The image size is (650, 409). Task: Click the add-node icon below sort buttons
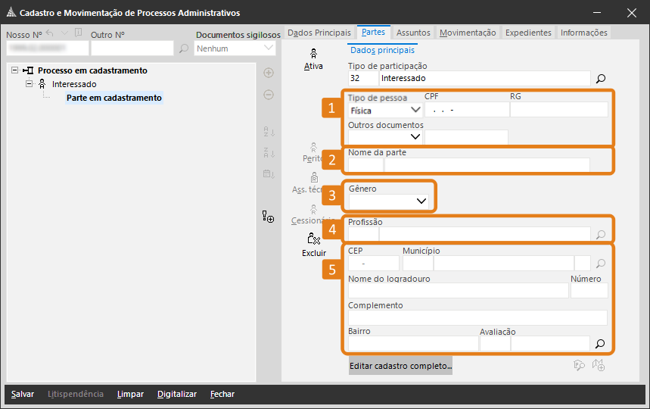pos(268,217)
